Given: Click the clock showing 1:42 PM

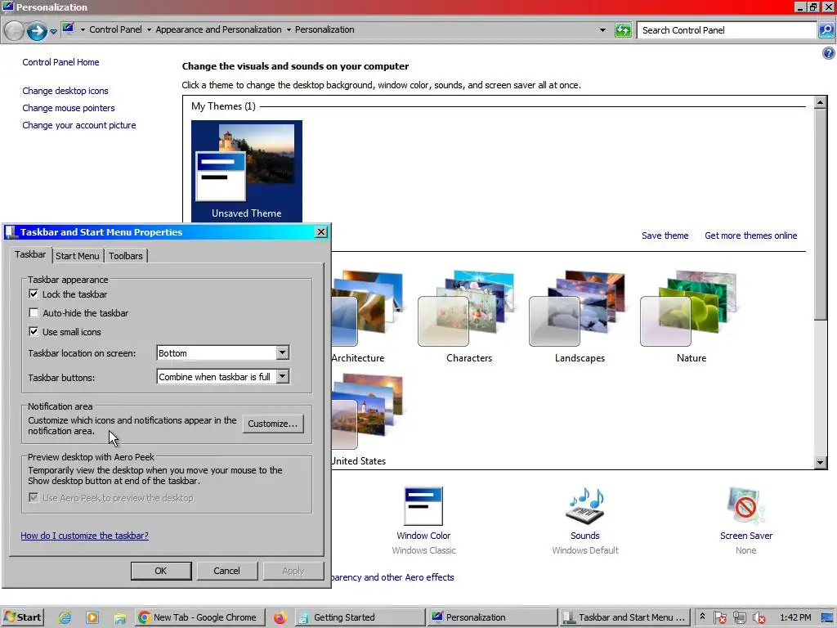Looking at the screenshot, I should (x=795, y=617).
